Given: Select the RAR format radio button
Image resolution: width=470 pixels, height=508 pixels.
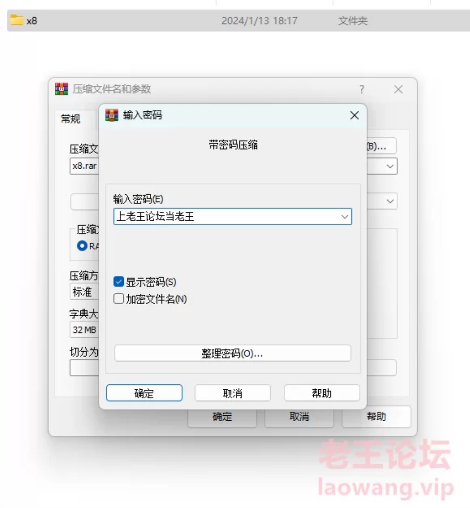Looking at the screenshot, I should tap(82, 246).
